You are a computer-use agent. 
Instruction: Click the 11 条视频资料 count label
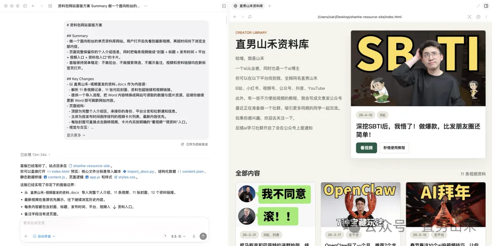(x=473, y=174)
